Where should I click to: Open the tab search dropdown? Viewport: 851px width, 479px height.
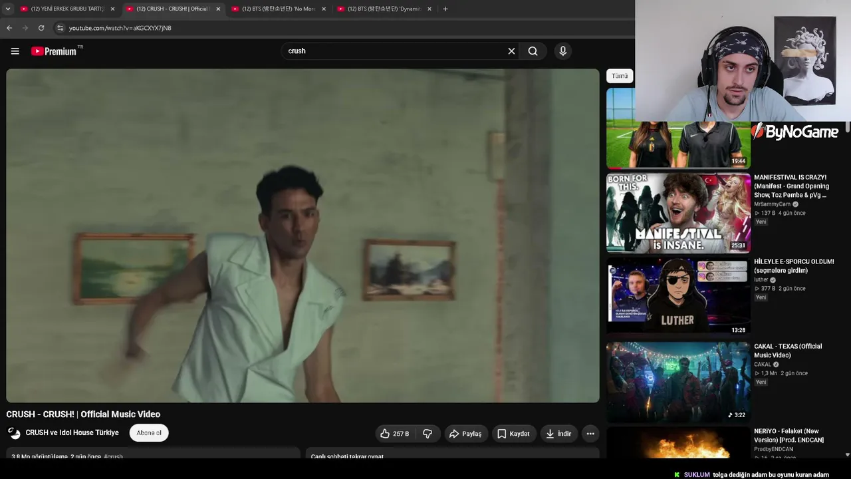[8, 9]
